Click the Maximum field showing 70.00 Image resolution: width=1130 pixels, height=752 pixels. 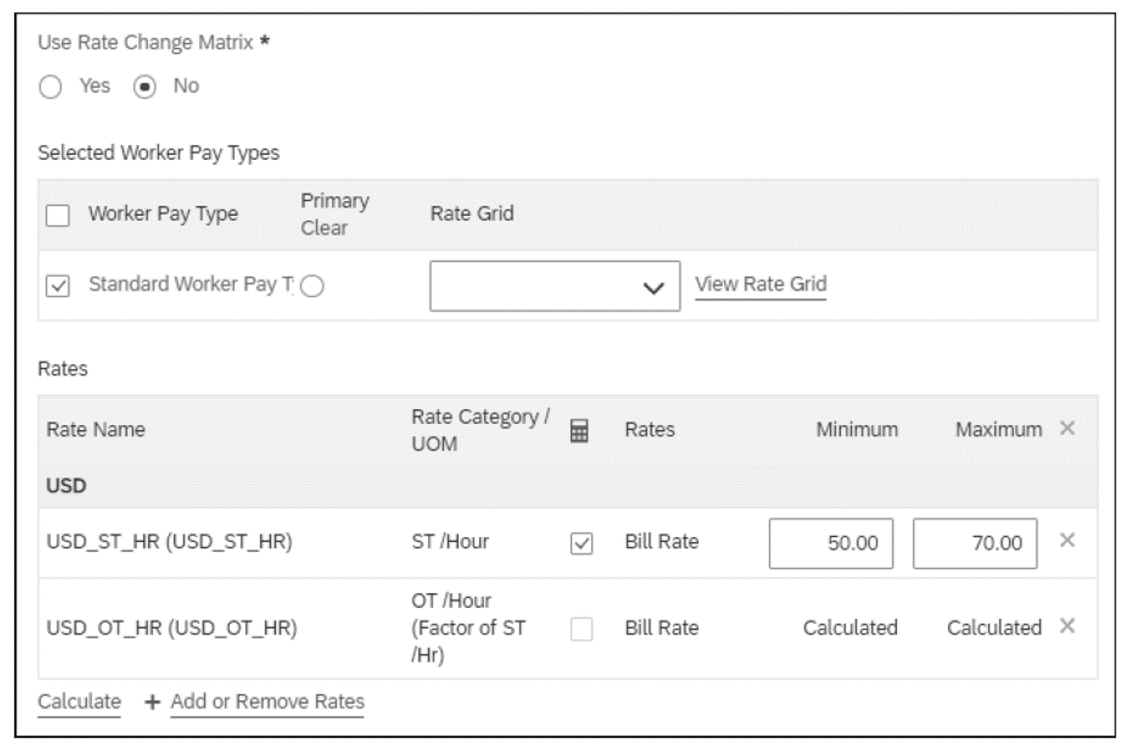coord(975,543)
